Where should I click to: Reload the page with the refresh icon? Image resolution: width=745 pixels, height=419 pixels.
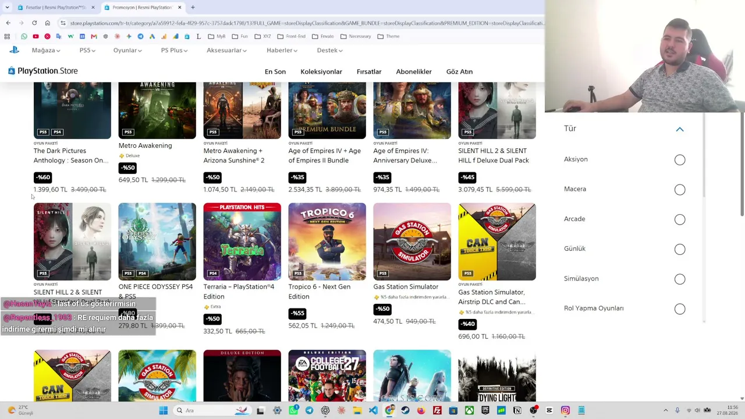[x=34, y=23]
